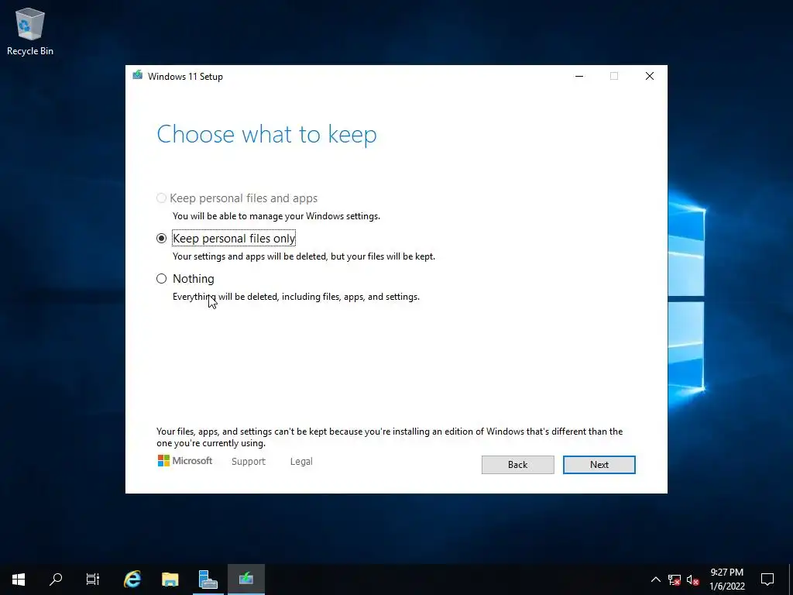Open the Legal link

pyautogui.click(x=301, y=462)
